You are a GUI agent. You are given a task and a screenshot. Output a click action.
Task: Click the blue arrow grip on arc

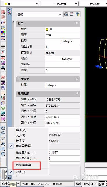click(x=97, y=67)
